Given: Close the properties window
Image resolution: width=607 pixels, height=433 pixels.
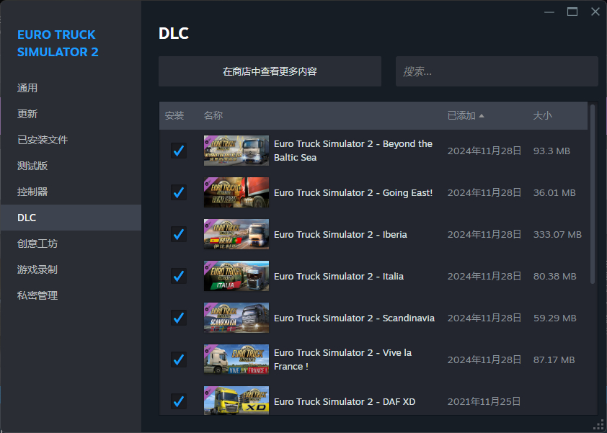Looking at the screenshot, I should coord(595,12).
